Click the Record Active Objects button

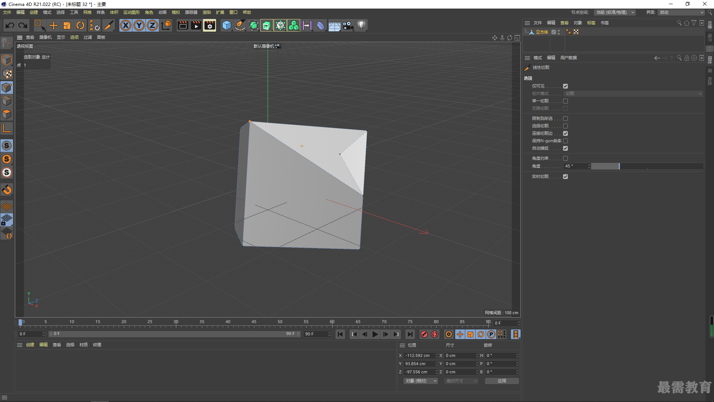[x=424, y=334]
